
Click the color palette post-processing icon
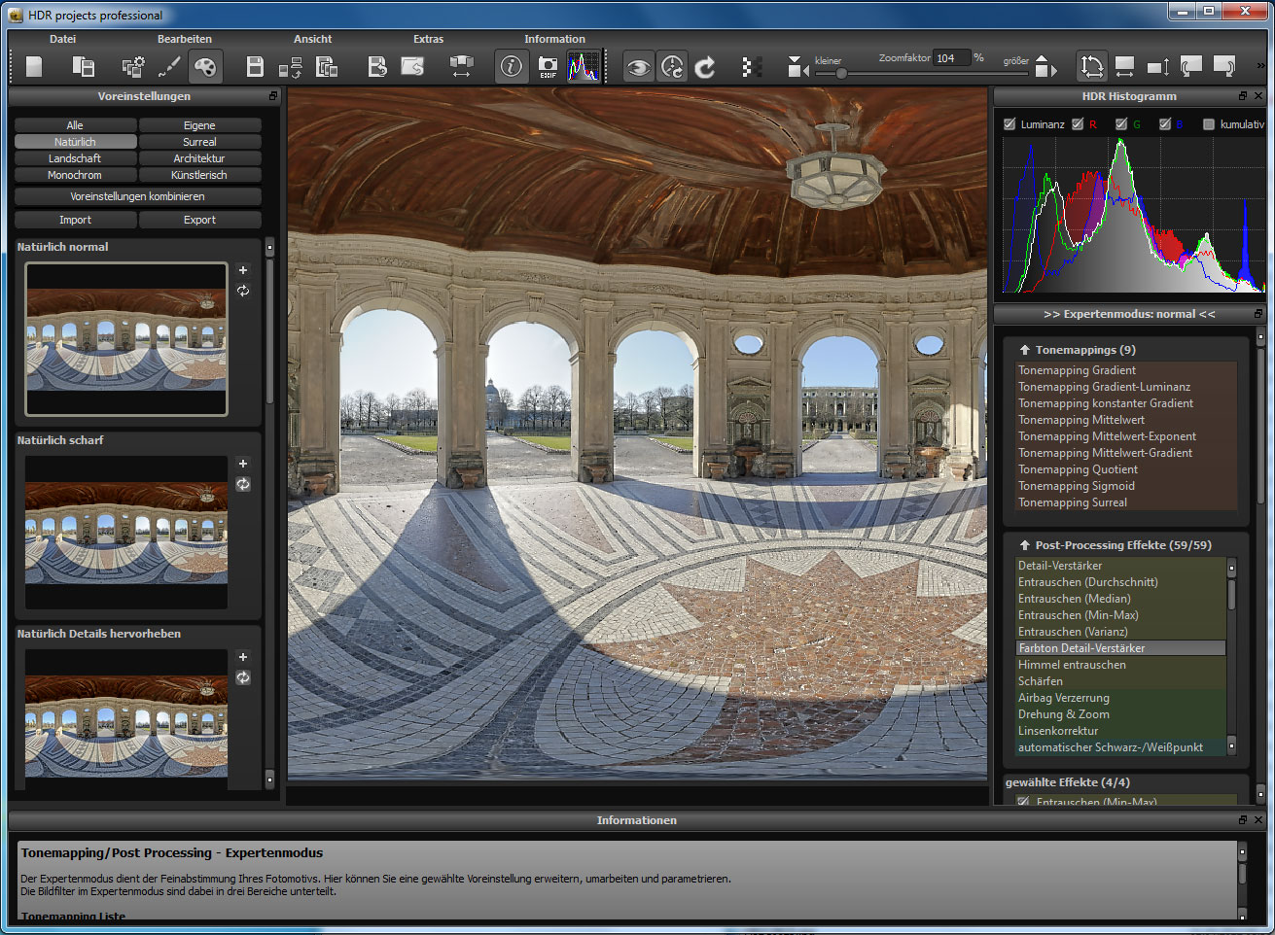[205, 66]
